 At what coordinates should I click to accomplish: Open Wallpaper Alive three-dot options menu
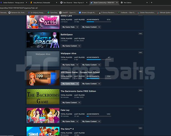tap(140, 52)
